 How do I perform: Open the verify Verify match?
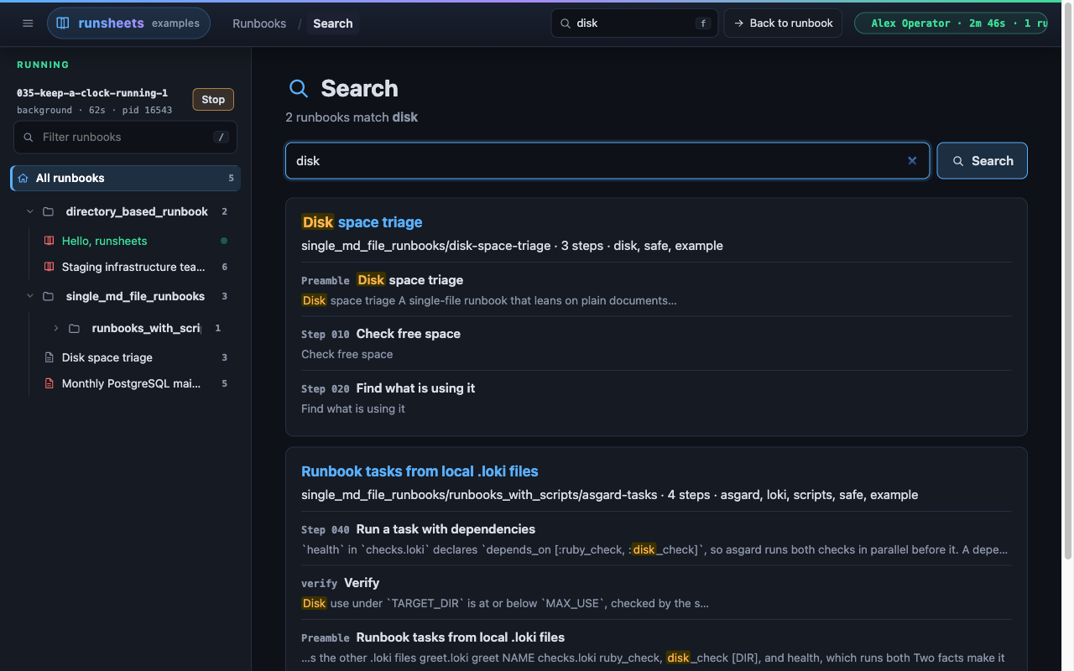point(656,592)
